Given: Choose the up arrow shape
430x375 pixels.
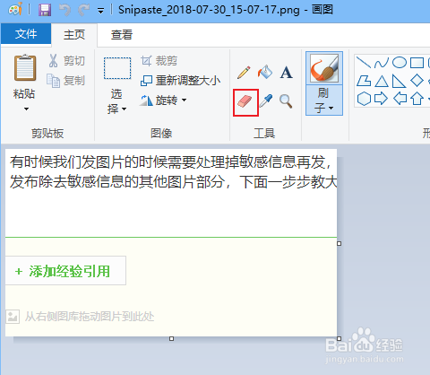Looking at the screenshot, I should click(x=417, y=99).
